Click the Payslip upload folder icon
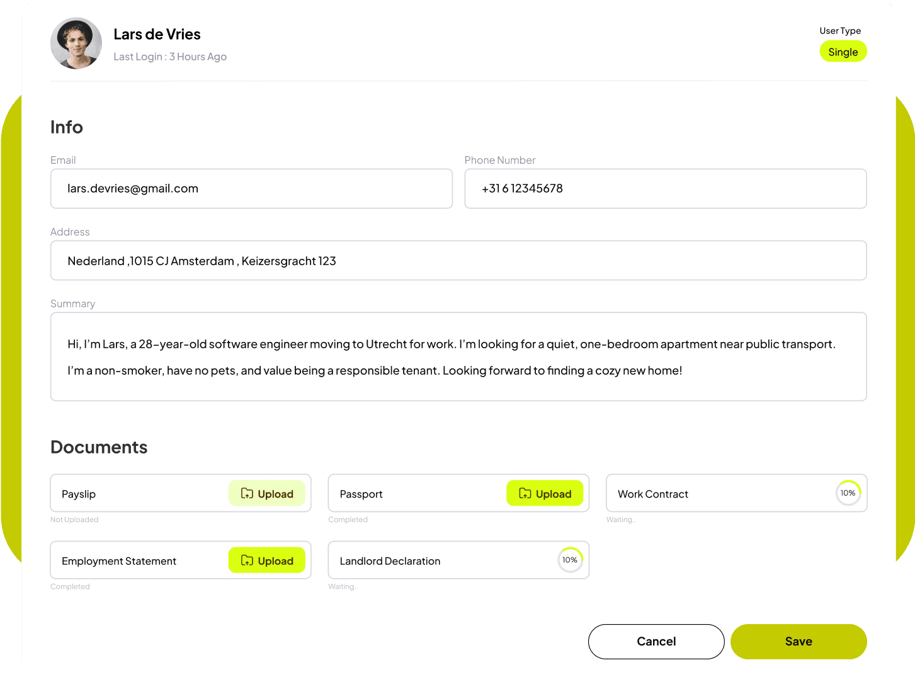This screenshot has height=677, width=915. 247,494
